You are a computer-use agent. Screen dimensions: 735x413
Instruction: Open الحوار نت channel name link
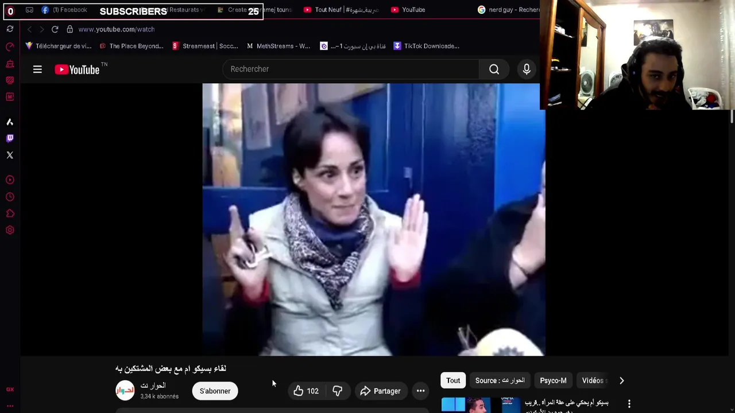click(153, 385)
